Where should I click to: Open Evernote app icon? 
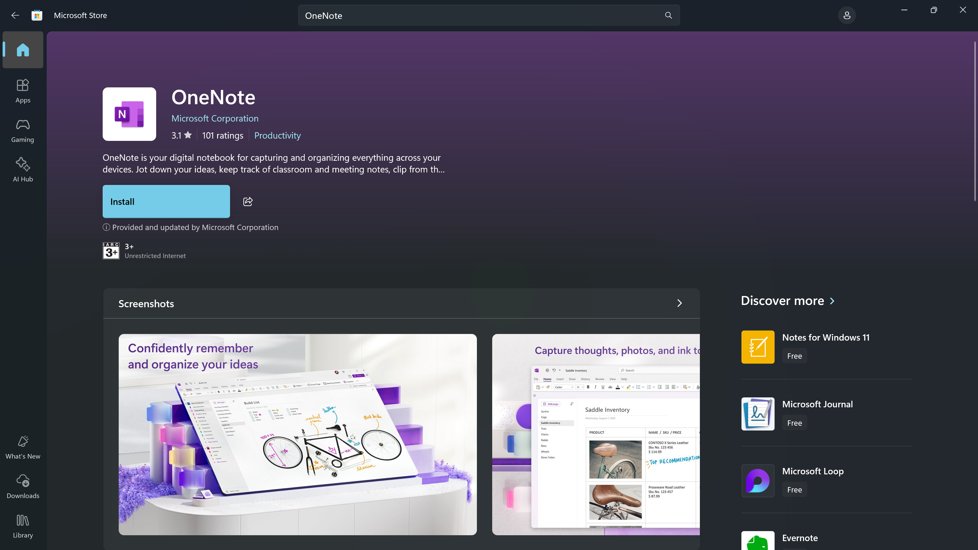758,541
